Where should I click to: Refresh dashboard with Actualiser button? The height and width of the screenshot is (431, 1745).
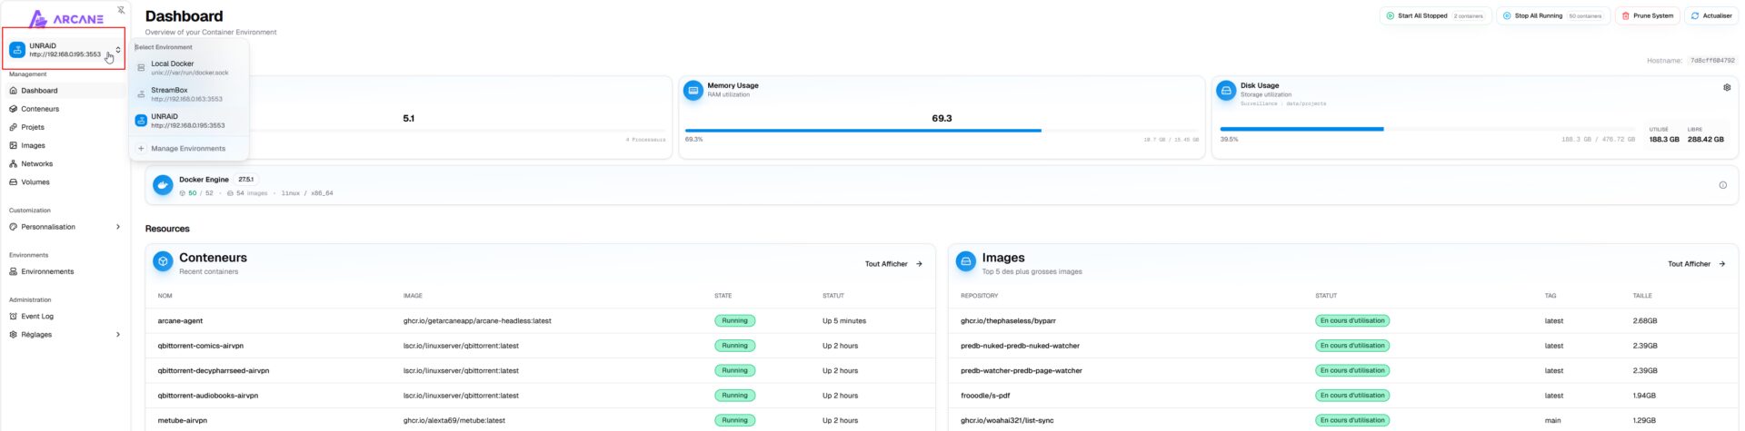coord(1710,16)
